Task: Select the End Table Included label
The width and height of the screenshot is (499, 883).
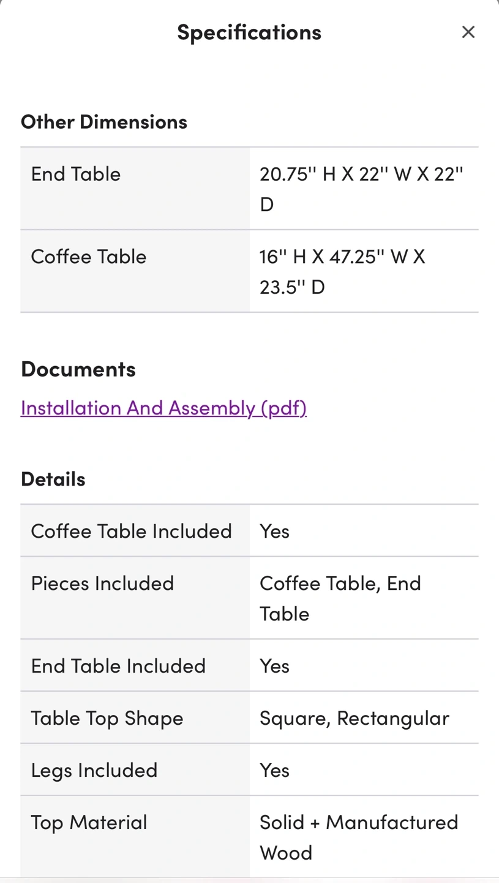Action: coord(118,666)
